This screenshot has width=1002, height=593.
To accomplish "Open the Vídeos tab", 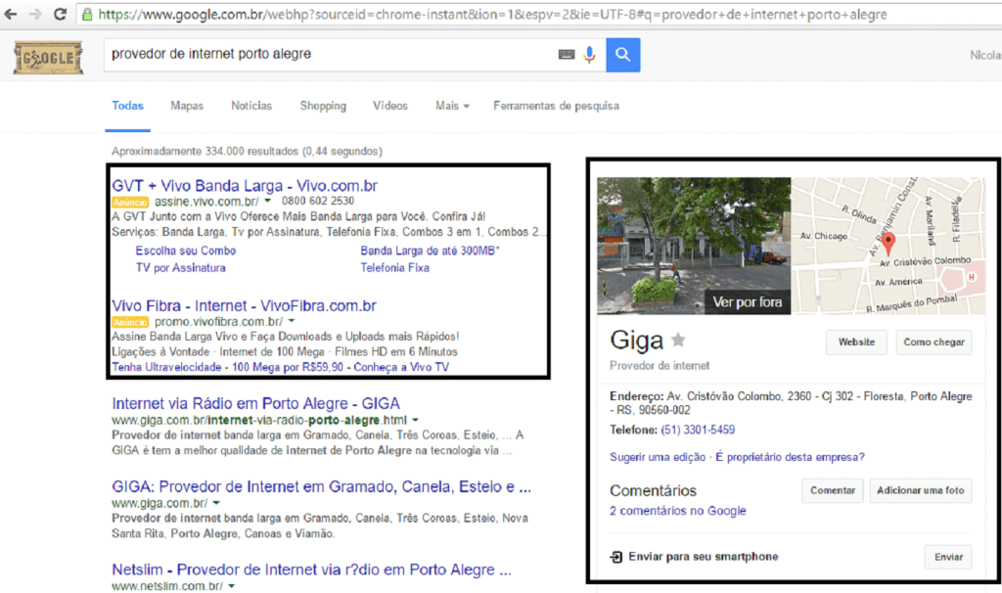I will pos(389,106).
